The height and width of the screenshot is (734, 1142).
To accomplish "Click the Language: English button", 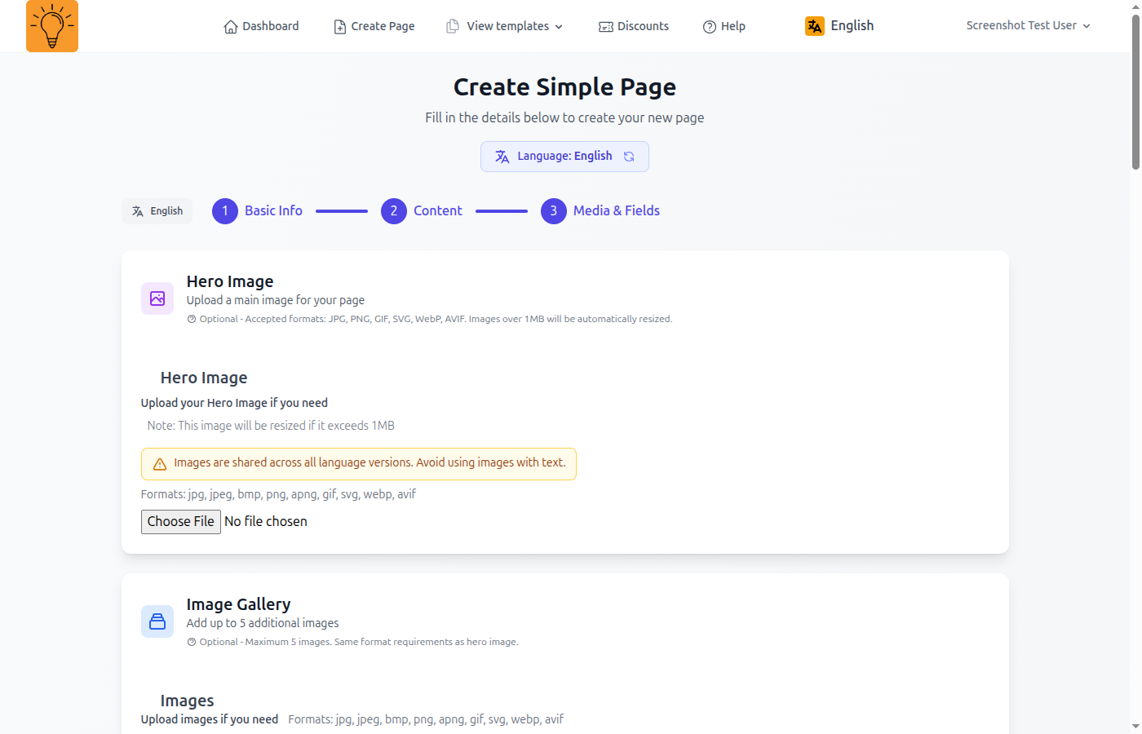I will 564,157.
